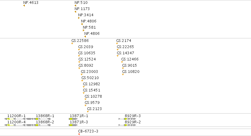This screenshot has height=136, width=251.
Task: Select the 13868R-2 transcript glyph
Action: (x=38, y=125)
